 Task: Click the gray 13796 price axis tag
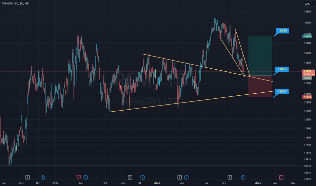point(307,78)
